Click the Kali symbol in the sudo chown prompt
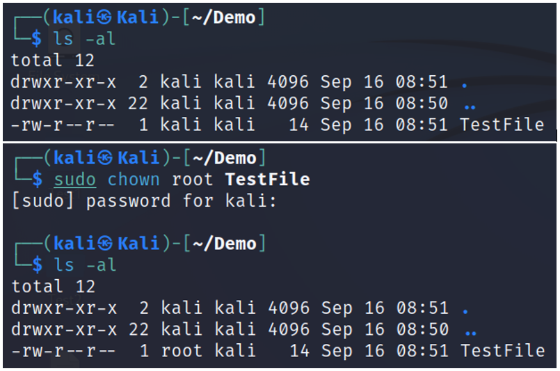The height and width of the screenshot is (371, 560). tap(106, 158)
